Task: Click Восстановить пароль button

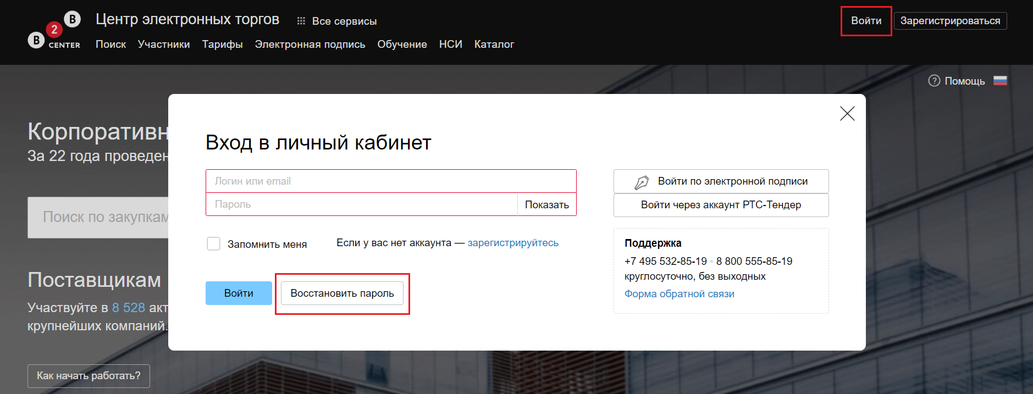Action: [x=342, y=293]
